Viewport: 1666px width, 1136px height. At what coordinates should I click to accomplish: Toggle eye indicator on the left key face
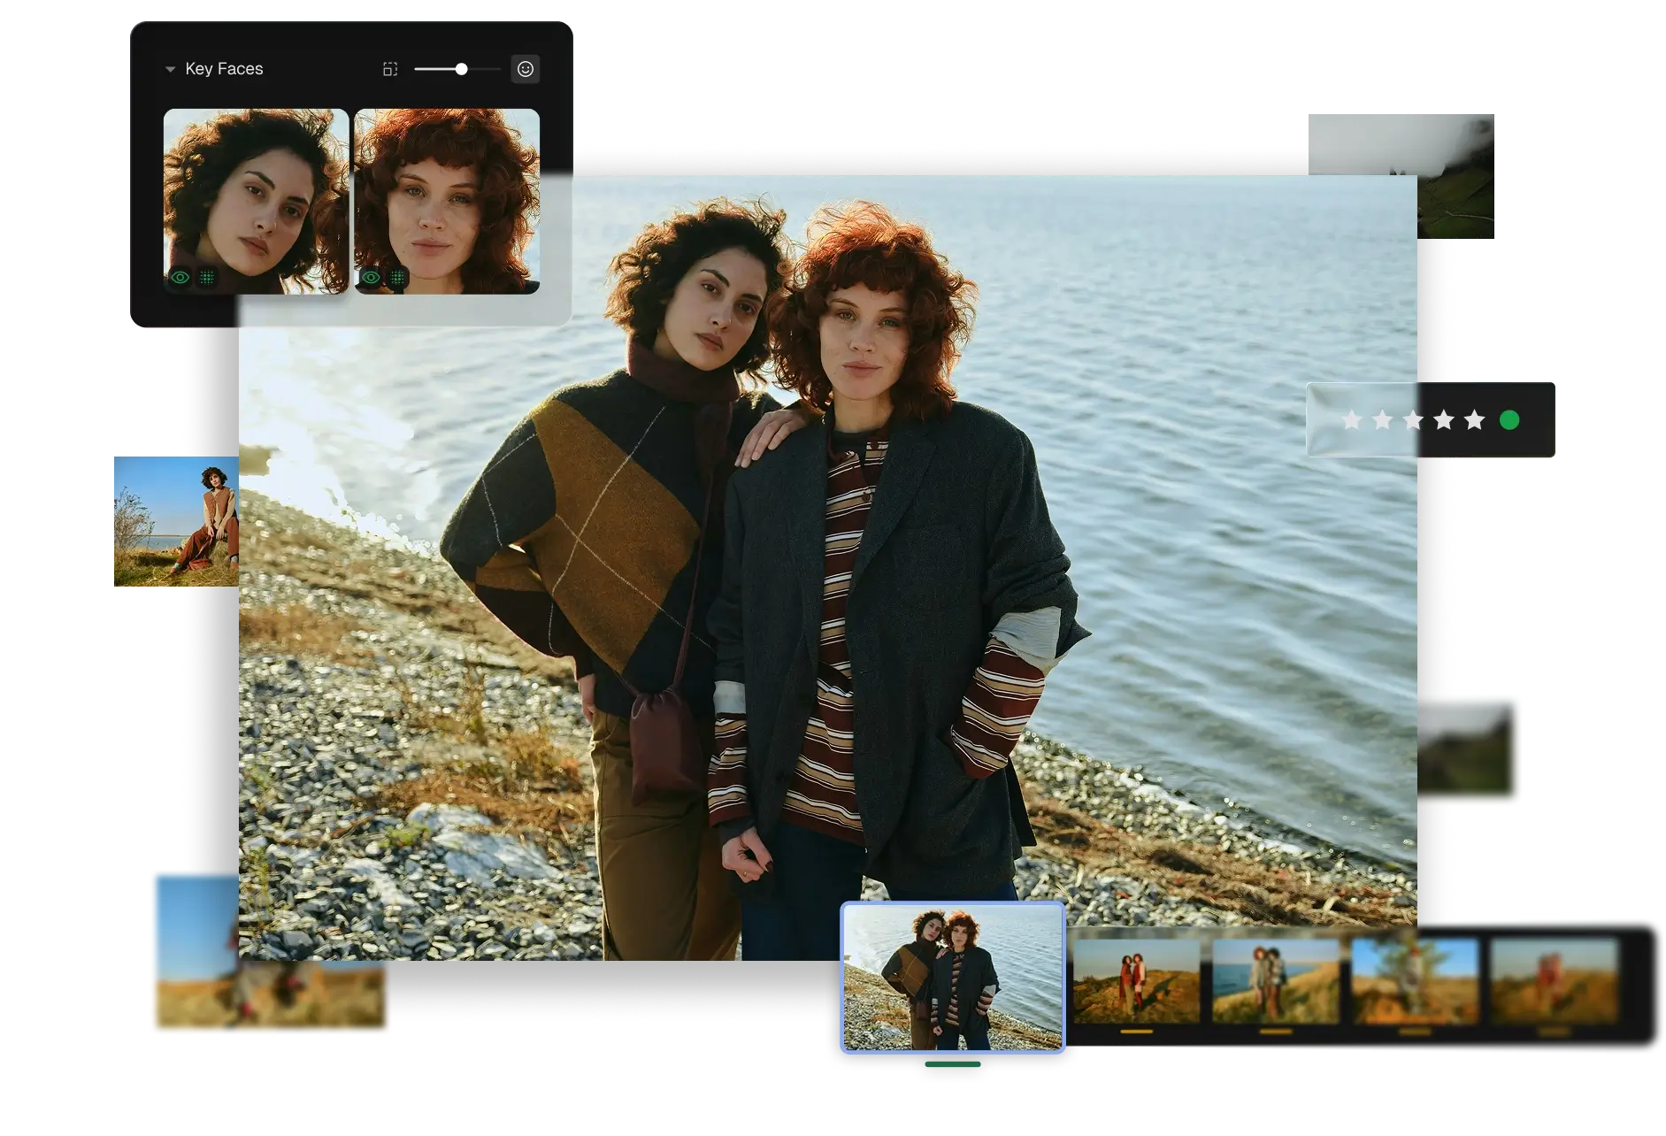click(x=180, y=278)
